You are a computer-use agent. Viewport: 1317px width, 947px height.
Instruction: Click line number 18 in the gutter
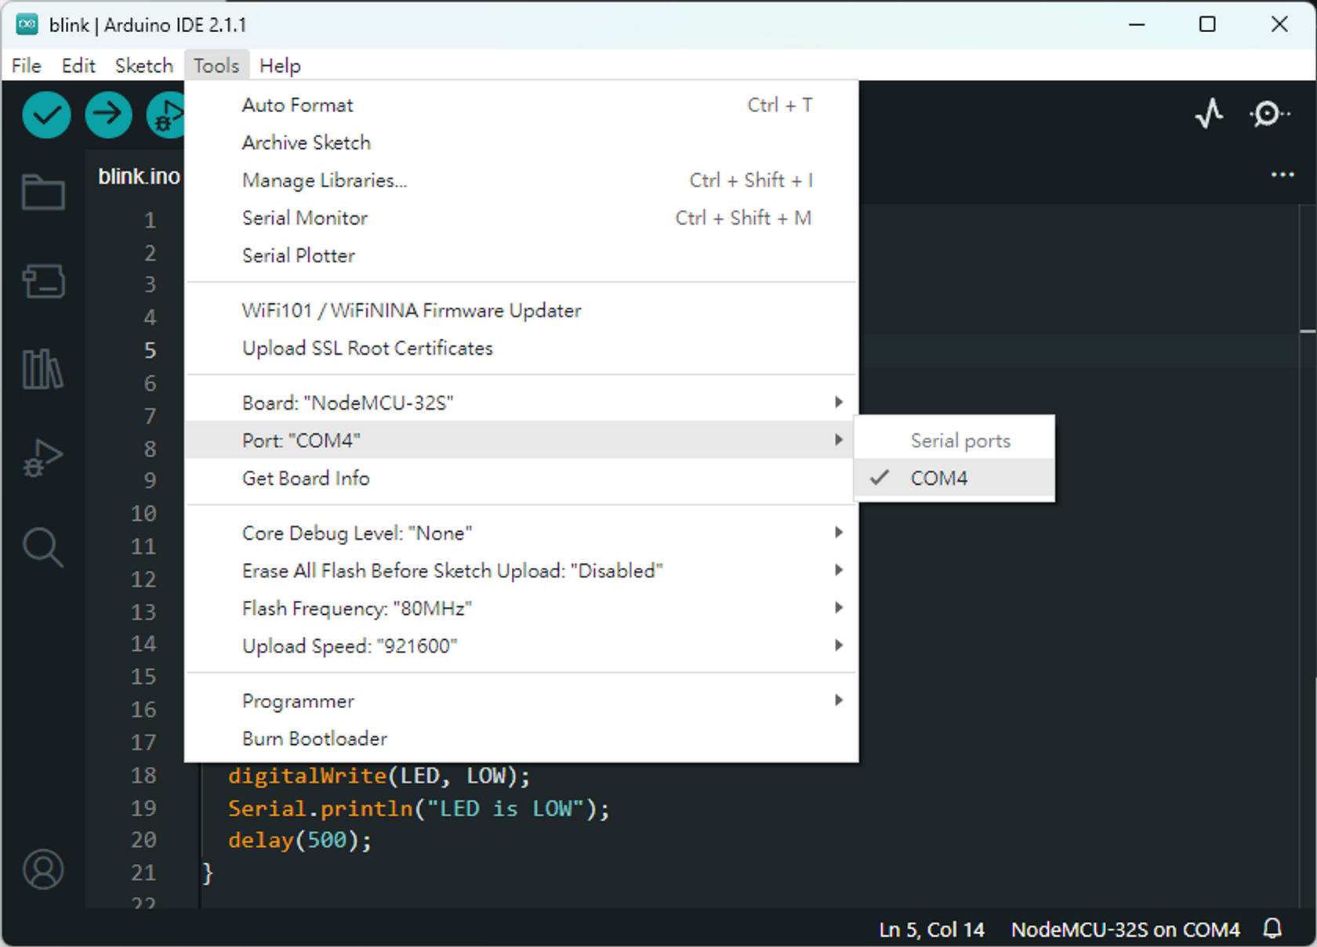click(x=143, y=775)
